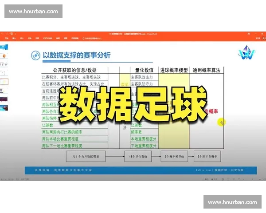Click the crystal W logo on the slide
Viewport: 266px width, 213px height.
click(x=246, y=52)
